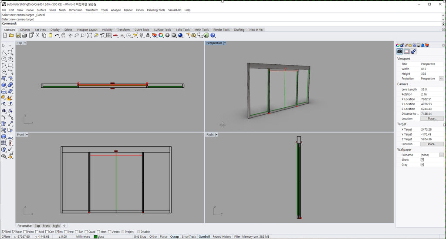
Task: Open the Analyze menu
Action: pos(116,10)
